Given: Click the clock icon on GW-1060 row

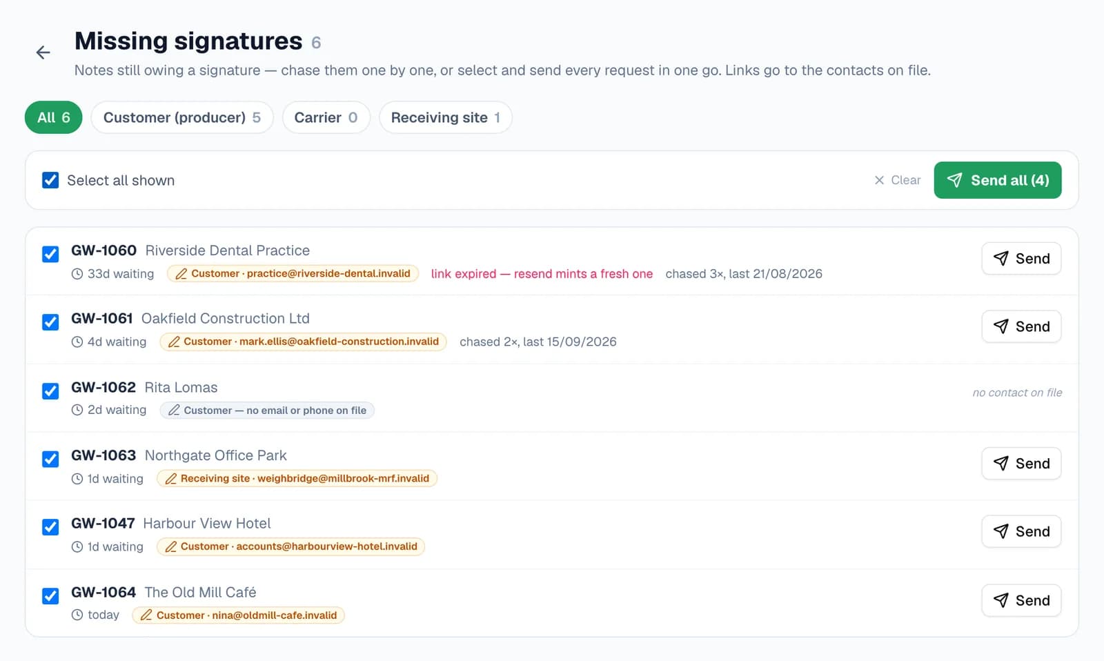Looking at the screenshot, I should click(77, 274).
